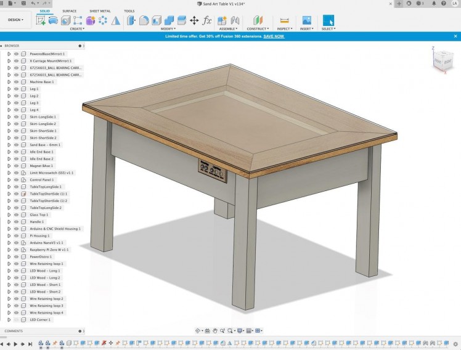Open the Surface tab
Viewport: 461px width, 350px height.
click(70, 11)
